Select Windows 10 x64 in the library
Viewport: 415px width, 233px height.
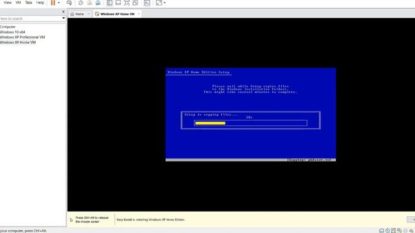coord(12,32)
